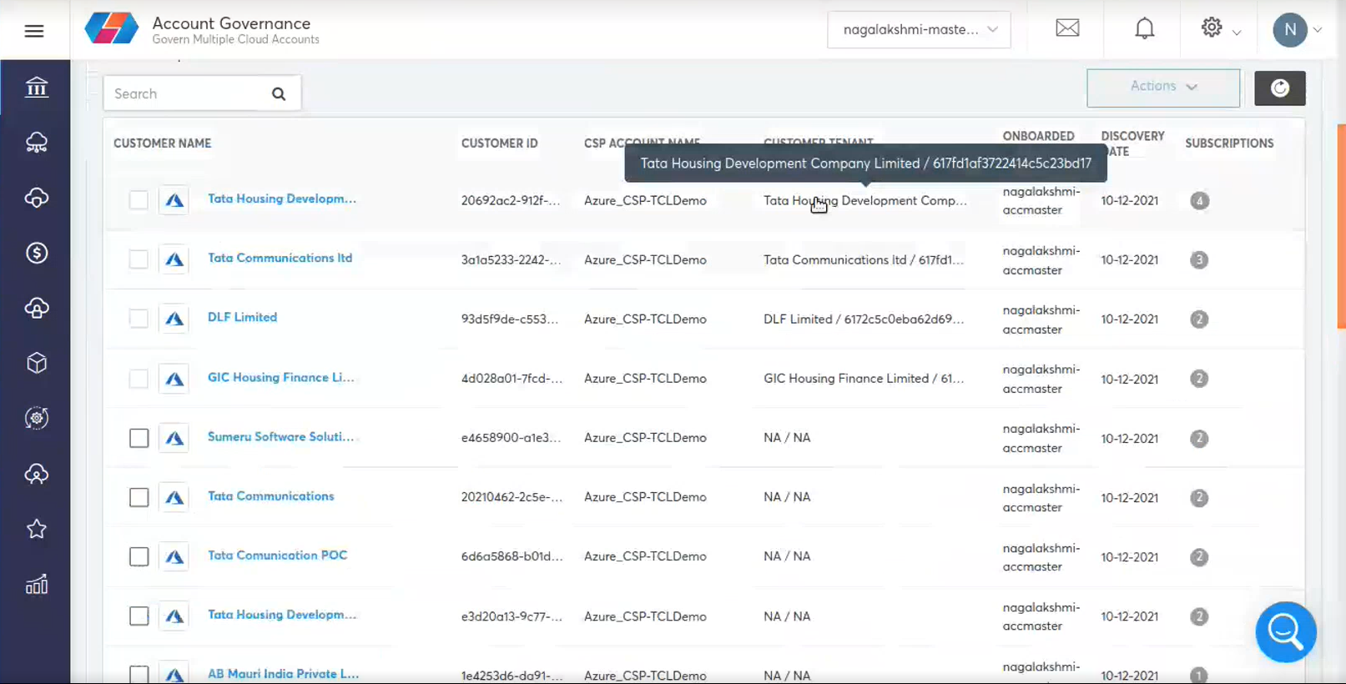Open AB Mauri India Private L customer link

click(283, 673)
